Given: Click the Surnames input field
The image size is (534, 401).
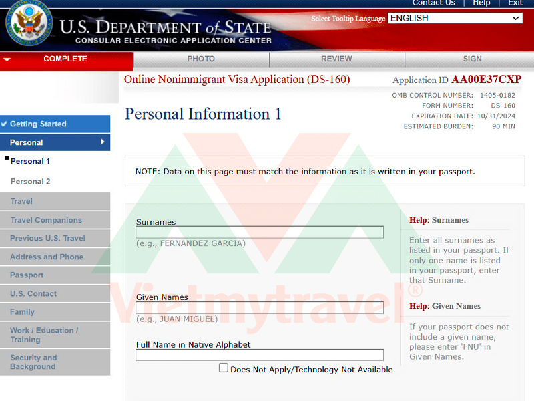Looking at the screenshot, I should pyautogui.click(x=260, y=232).
